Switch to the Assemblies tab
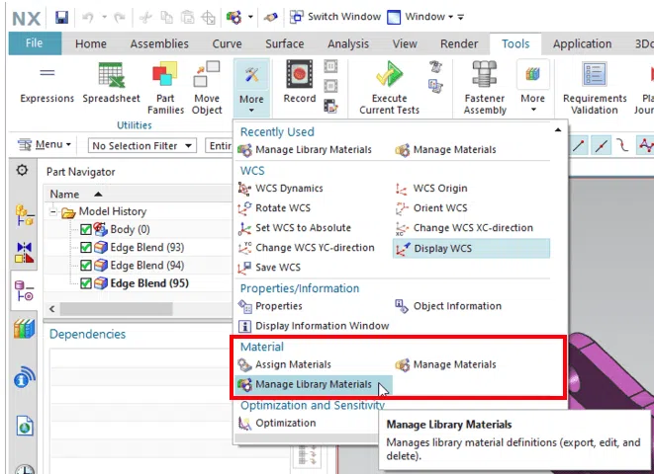This screenshot has width=654, height=474. click(x=159, y=43)
